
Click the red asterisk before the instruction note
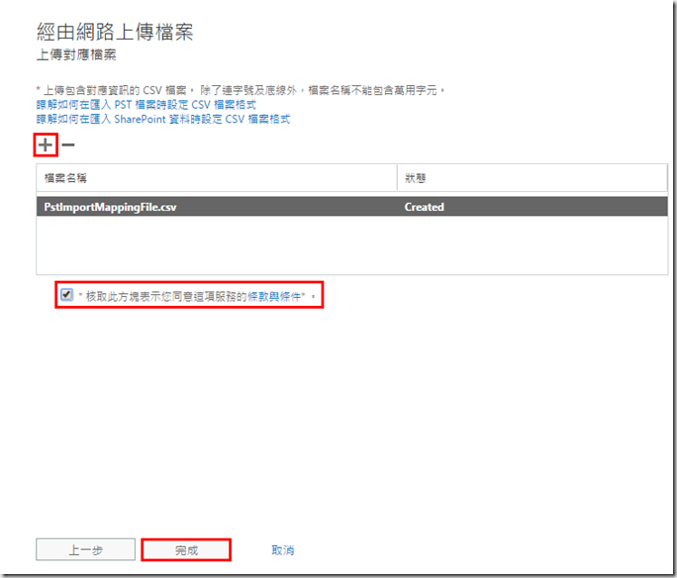tap(38, 90)
